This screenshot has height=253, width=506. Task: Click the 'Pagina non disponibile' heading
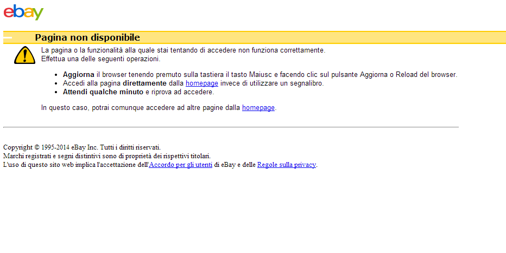click(87, 37)
